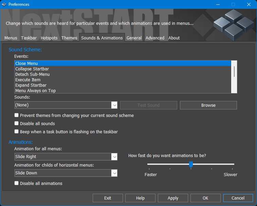Switch to the Advanced tab
The image size is (257, 206).
(x=155, y=38)
